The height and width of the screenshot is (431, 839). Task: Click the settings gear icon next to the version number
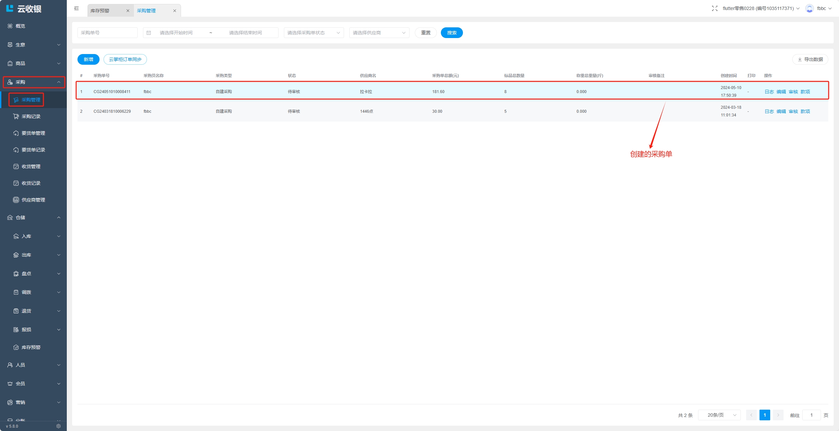58,426
